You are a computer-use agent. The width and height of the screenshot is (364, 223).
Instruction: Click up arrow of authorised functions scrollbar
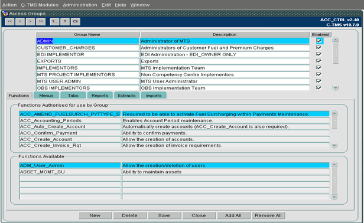coord(334,113)
